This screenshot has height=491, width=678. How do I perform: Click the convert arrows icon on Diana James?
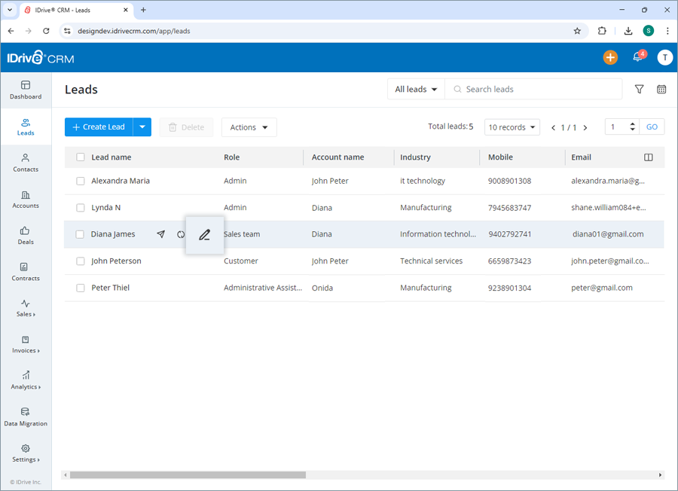(x=181, y=234)
